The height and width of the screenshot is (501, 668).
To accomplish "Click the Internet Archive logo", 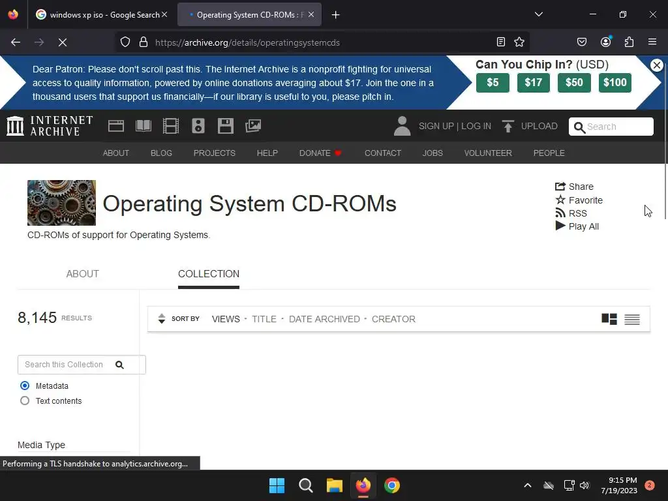I will (50, 126).
